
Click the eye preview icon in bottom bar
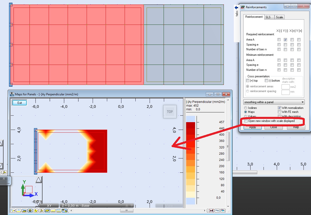(223, 211)
